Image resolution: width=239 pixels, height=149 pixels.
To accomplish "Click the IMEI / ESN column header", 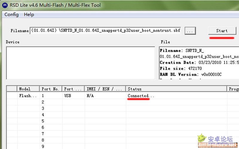I will click(x=105, y=89).
